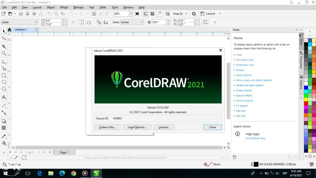Viewport: 316px width, 178px height.
Task: Click the License button
Action: [x=164, y=127]
